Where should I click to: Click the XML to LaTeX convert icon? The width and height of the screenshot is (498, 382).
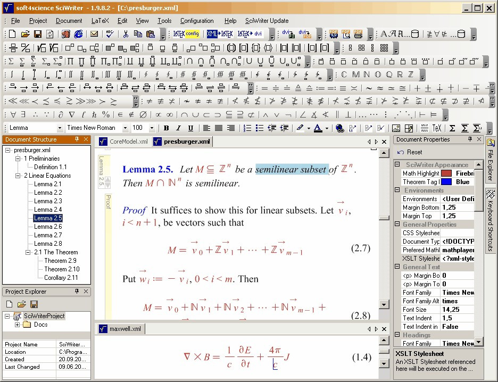(220, 34)
